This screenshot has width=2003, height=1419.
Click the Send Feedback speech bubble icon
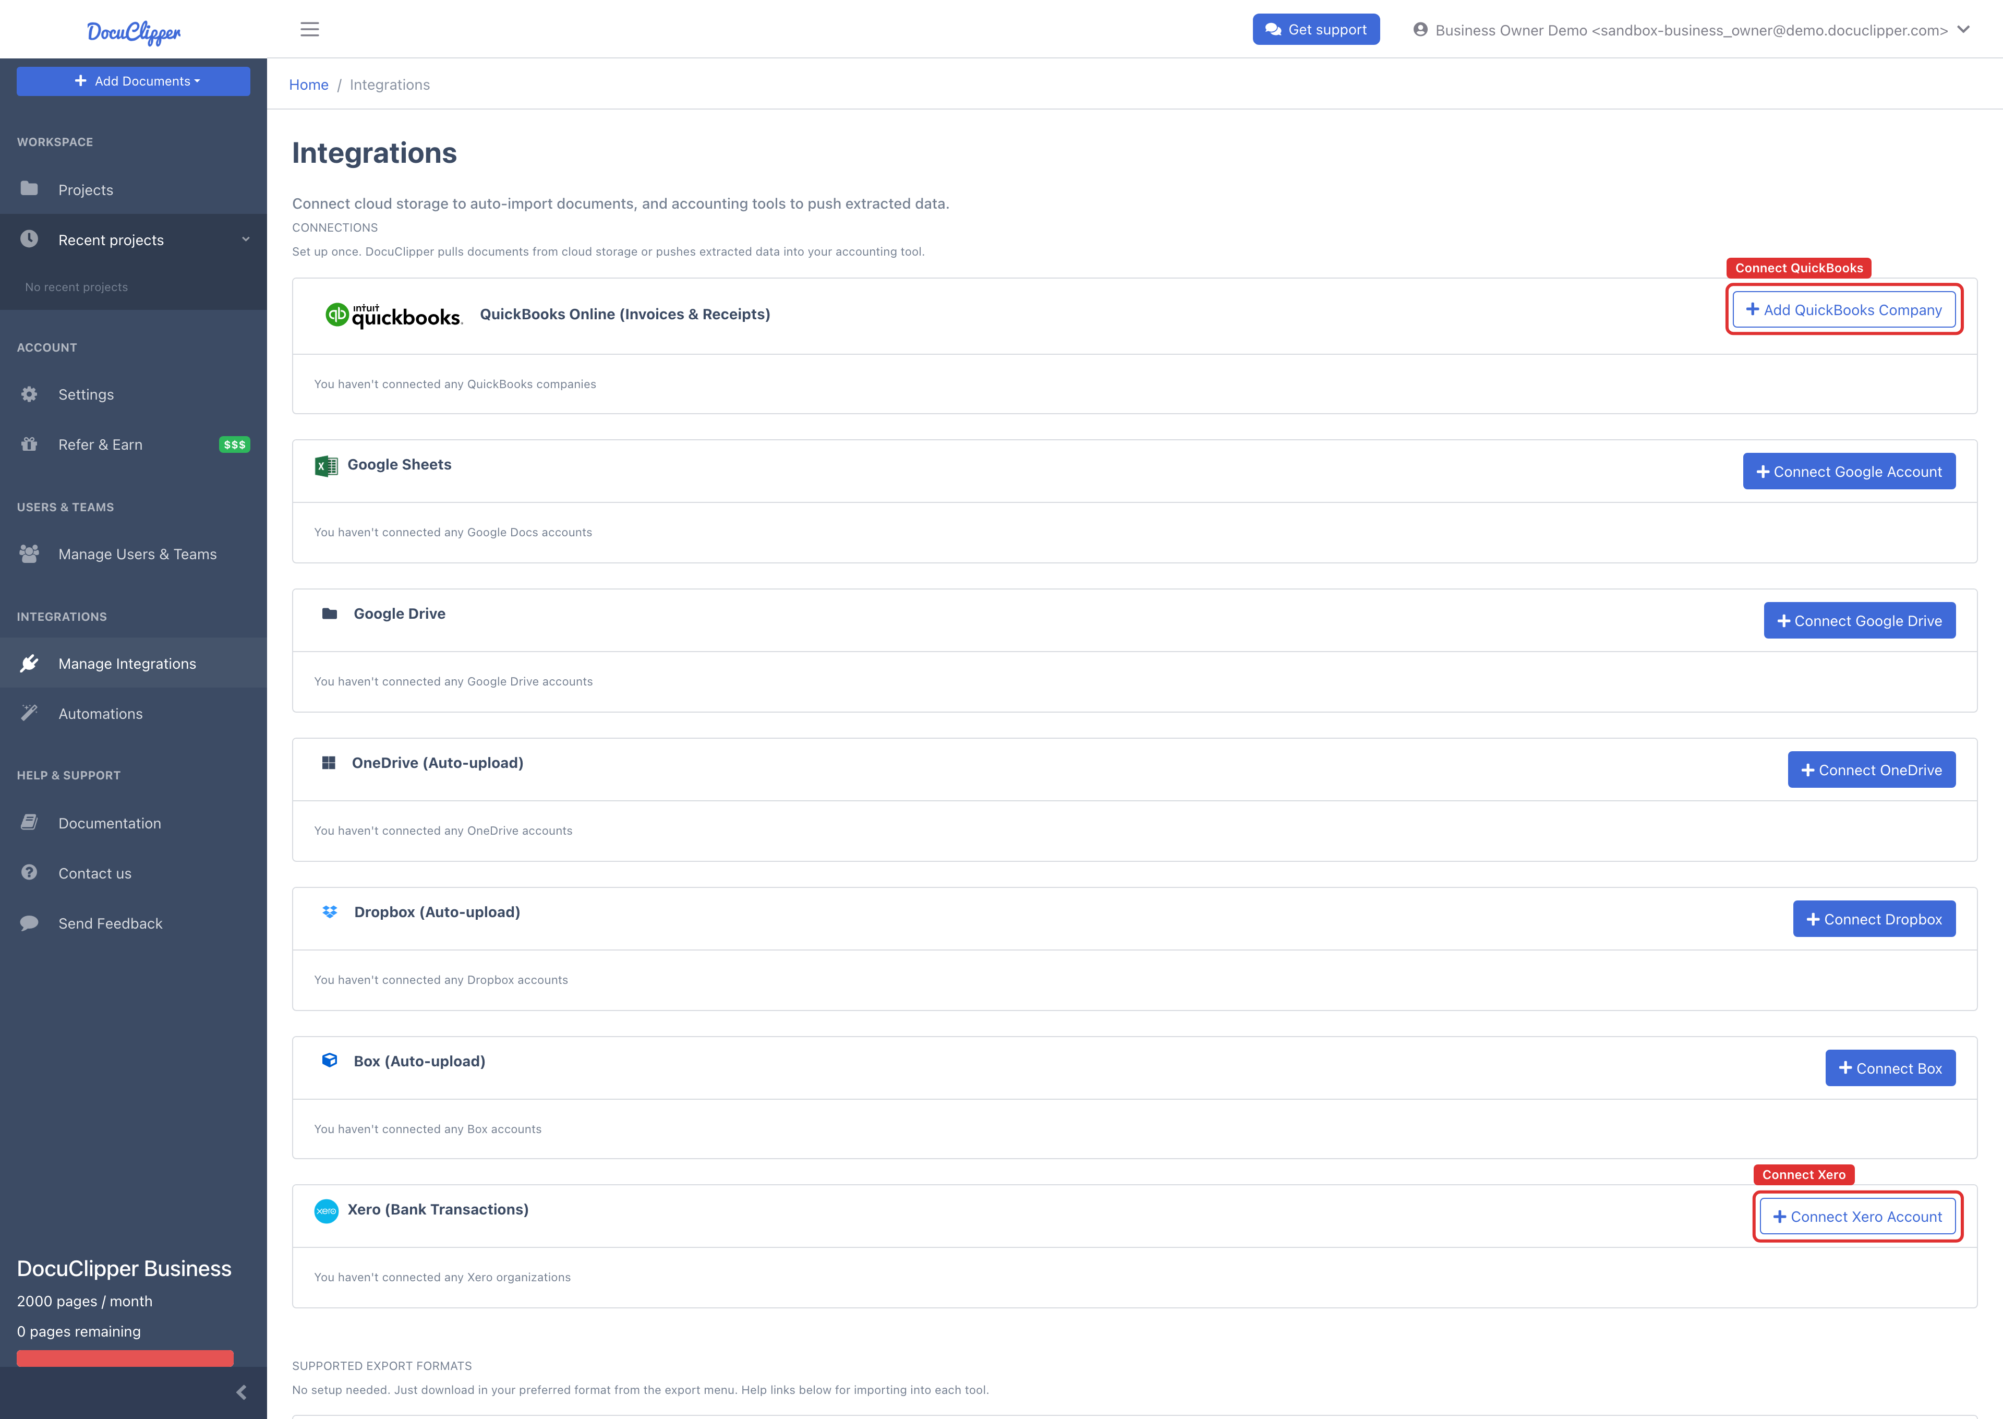29,923
